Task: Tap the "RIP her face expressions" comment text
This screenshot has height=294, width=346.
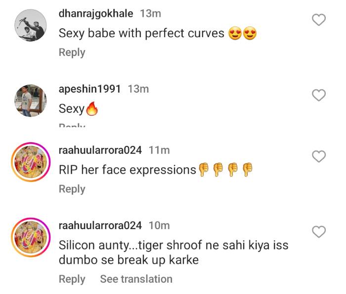Action: pos(128,170)
